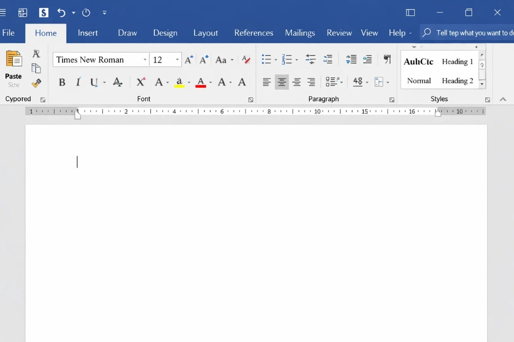The width and height of the screenshot is (514, 342).
Task: Open the font name dropdown
Action: (145, 59)
